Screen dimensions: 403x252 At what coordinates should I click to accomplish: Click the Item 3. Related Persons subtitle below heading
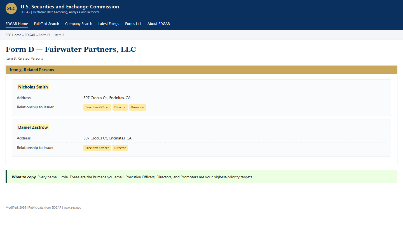tap(24, 59)
